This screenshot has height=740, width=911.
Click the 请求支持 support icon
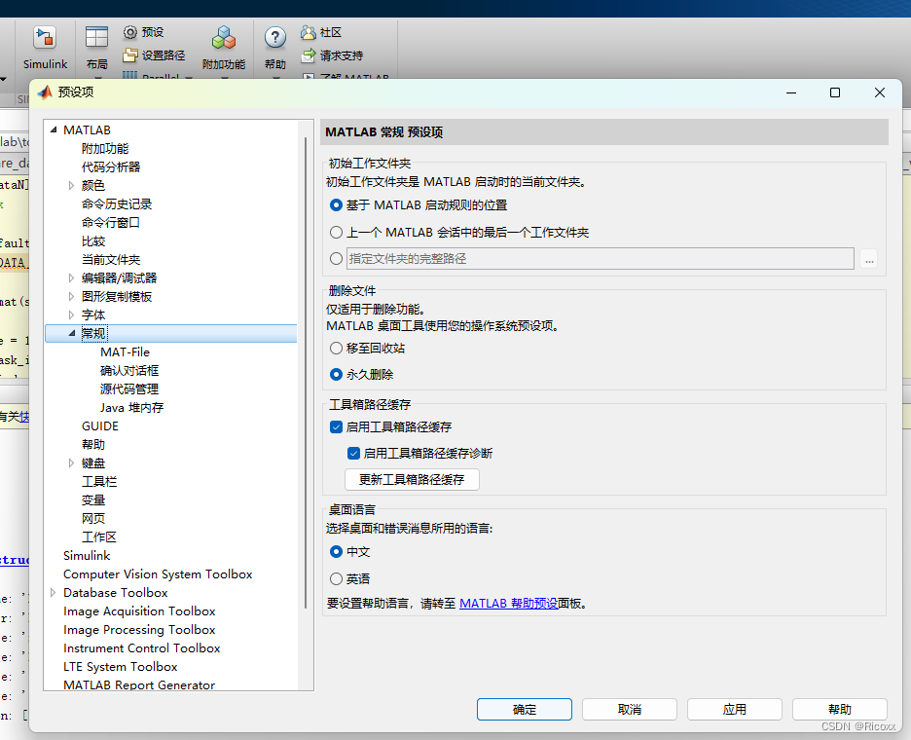click(x=308, y=55)
